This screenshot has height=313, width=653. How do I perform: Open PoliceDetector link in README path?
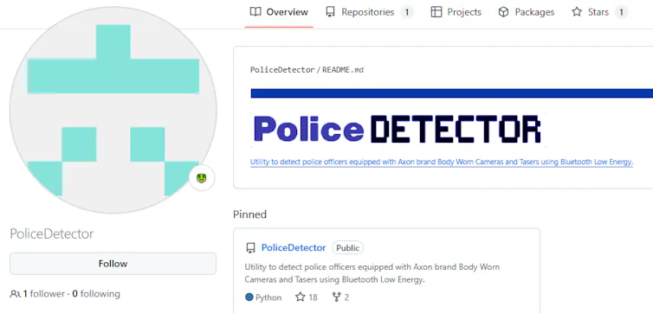[282, 70]
